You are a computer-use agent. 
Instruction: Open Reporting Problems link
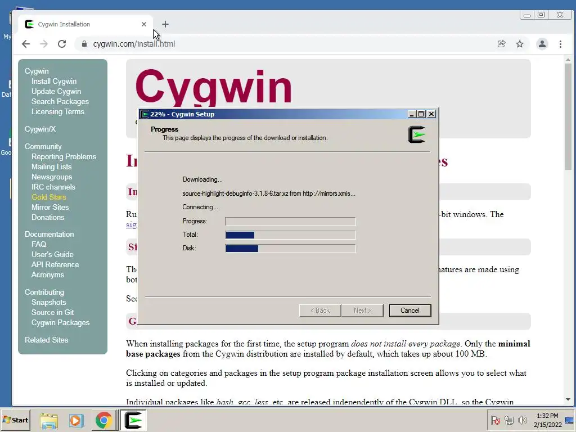[64, 157]
